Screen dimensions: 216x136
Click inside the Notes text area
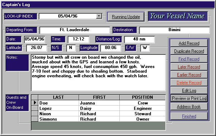click(x=98, y=73)
